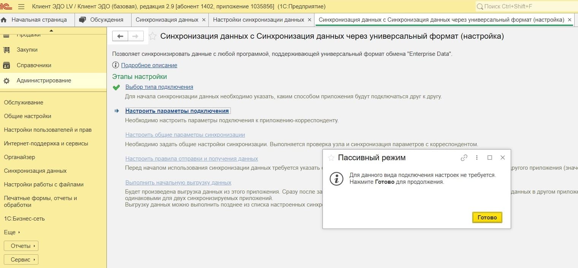Expand the Еще submenu

[12, 232]
